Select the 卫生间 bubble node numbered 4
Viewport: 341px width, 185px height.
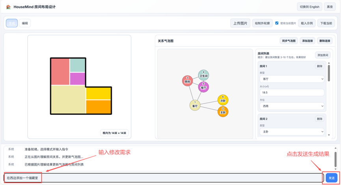click(x=203, y=75)
